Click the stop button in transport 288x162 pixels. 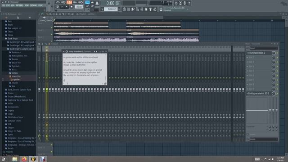(67, 7)
